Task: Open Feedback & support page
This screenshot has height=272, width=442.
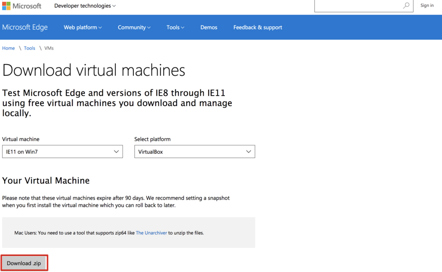Action: pos(258,27)
